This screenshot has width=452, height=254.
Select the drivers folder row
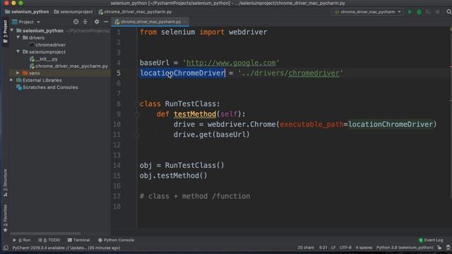[33, 37]
